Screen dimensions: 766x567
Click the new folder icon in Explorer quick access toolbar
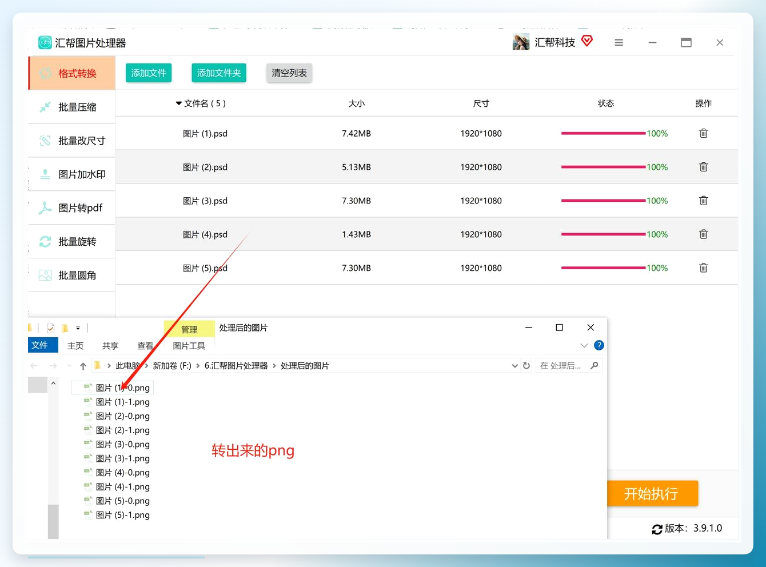(65, 328)
